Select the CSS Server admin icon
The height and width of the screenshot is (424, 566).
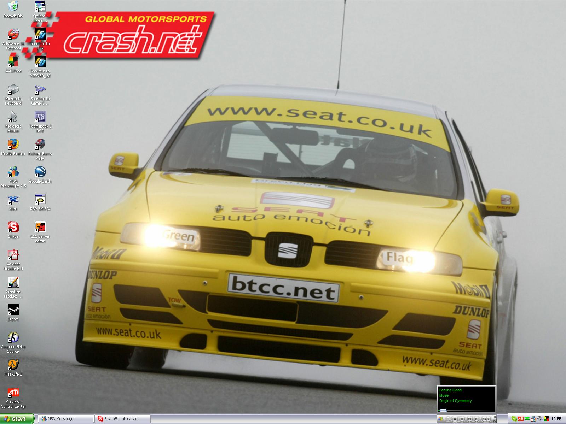click(40, 232)
